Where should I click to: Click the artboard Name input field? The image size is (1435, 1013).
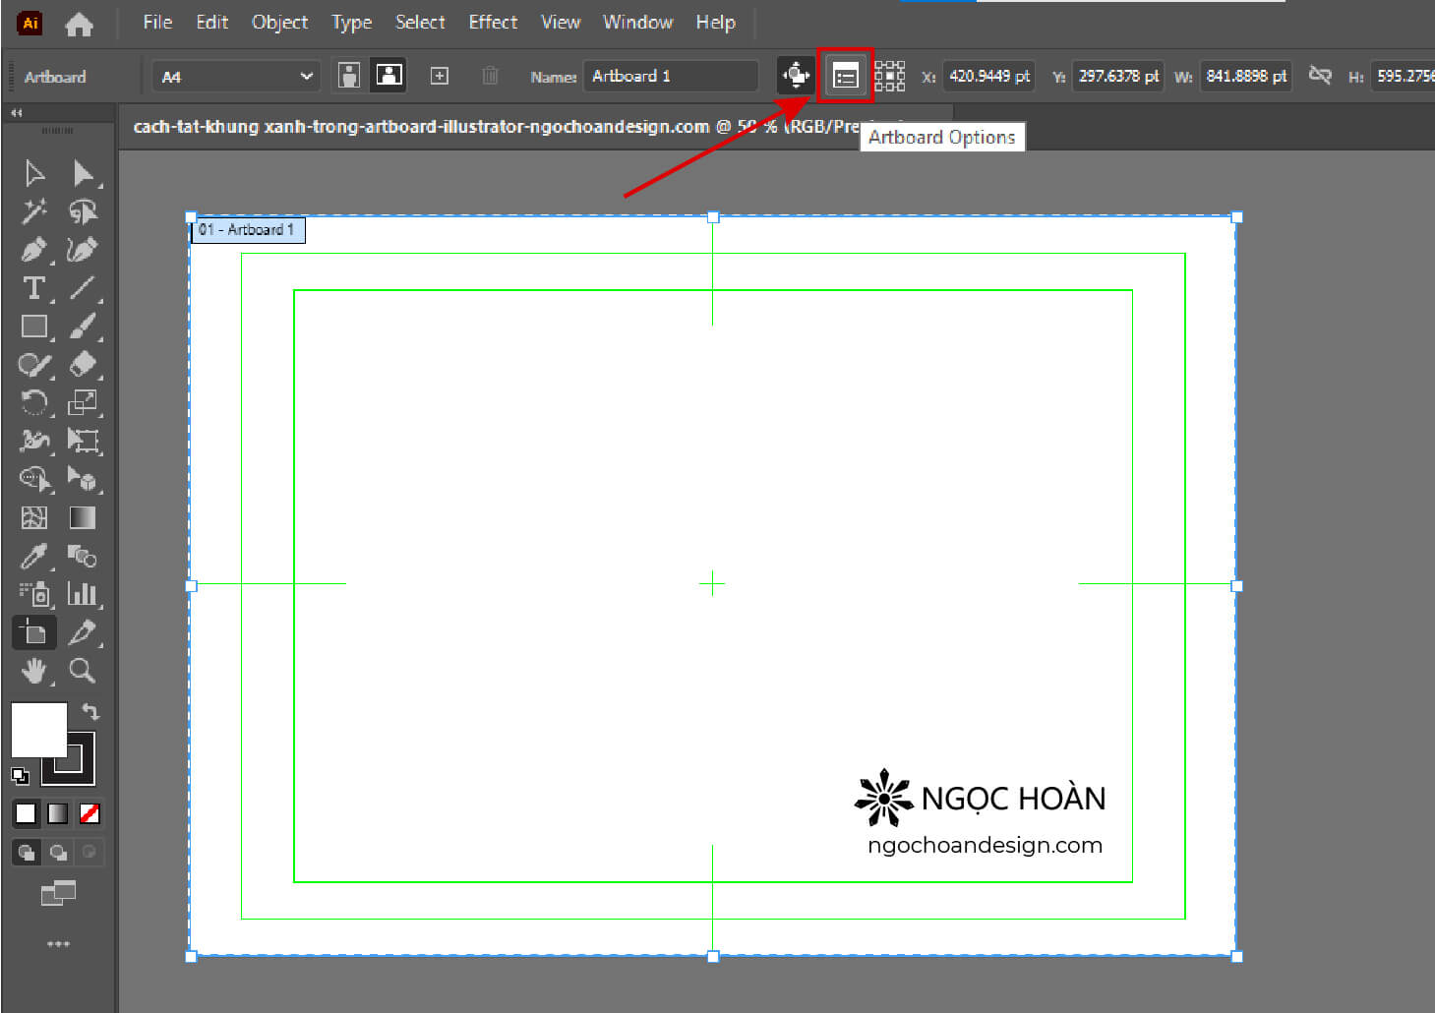(670, 76)
